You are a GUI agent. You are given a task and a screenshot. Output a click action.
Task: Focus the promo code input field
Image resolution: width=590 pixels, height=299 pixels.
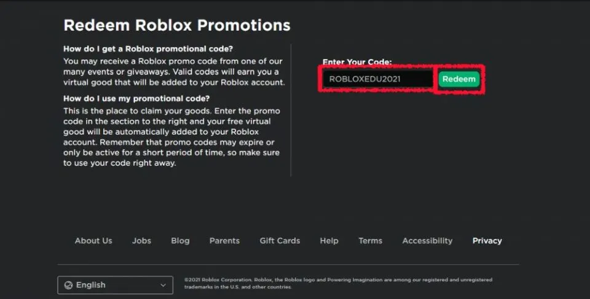click(x=377, y=79)
